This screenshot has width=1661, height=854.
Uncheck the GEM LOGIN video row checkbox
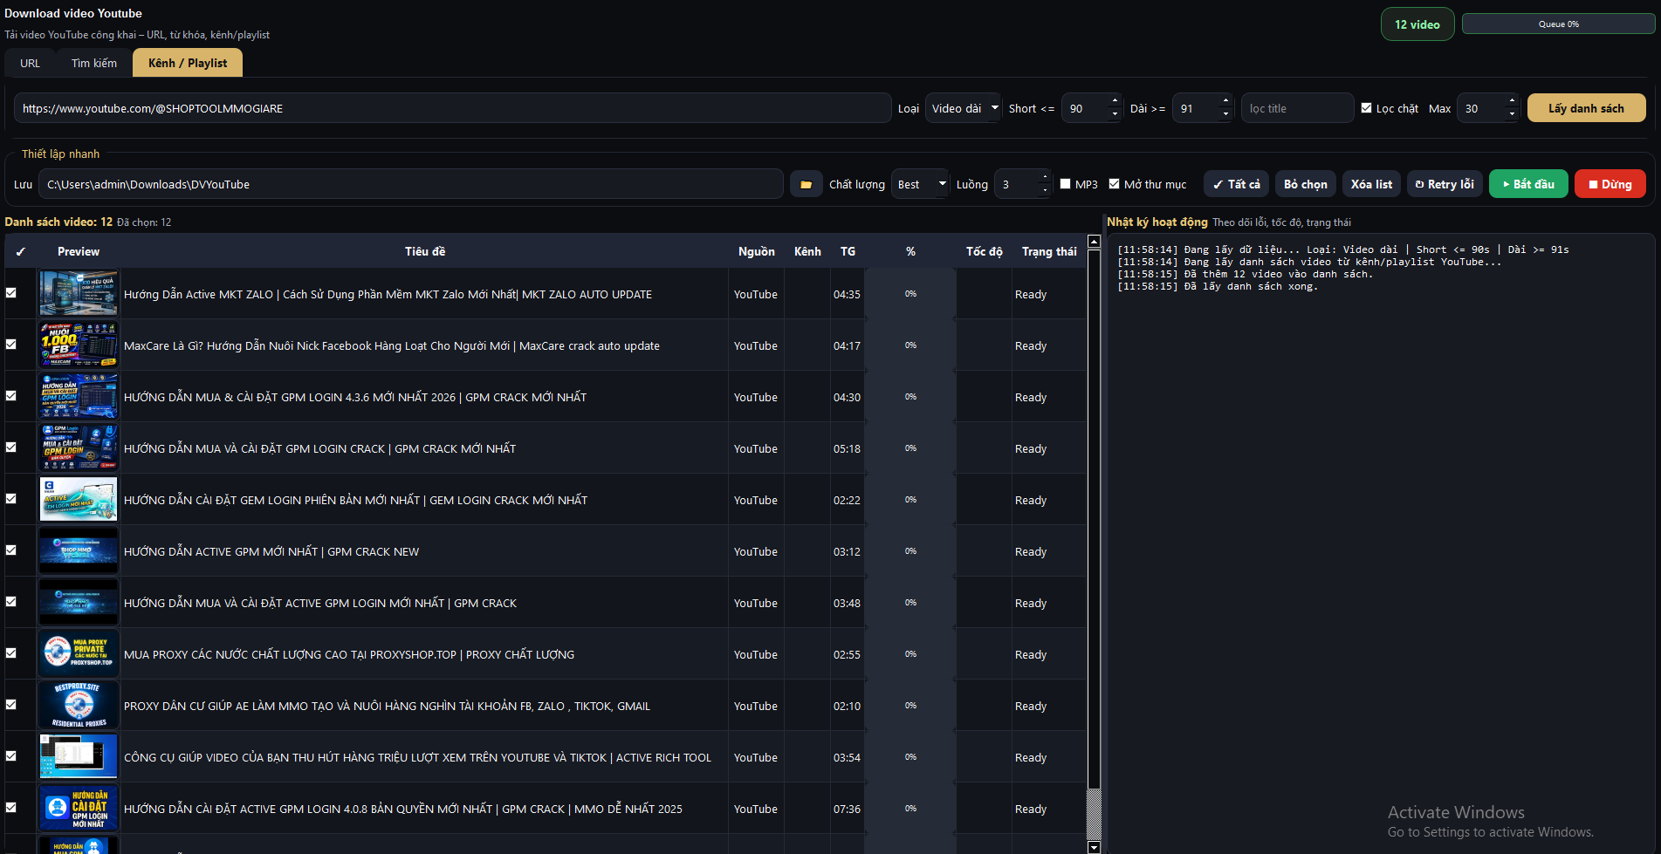point(11,499)
